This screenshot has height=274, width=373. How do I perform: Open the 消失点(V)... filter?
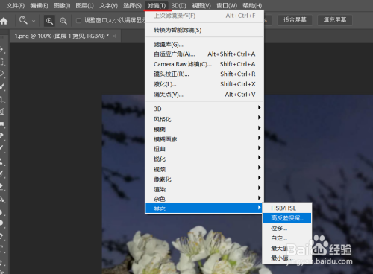(x=204, y=95)
